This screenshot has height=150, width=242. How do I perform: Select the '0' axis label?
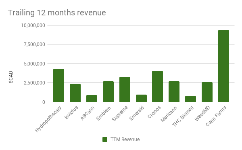(x=44, y=102)
